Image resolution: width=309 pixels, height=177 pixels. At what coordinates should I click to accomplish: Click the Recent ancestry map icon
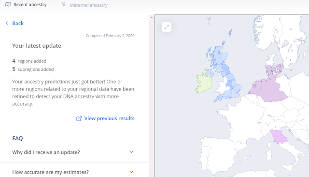pos(8,4)
